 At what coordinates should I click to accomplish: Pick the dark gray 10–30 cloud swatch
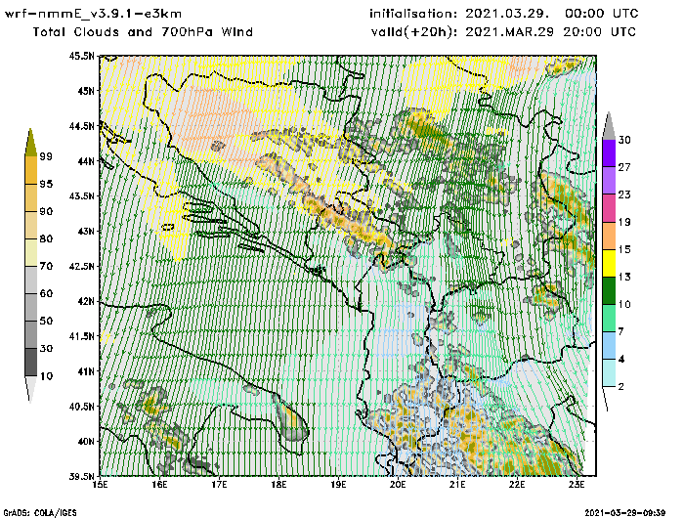pyautogui.click(x=30, y=363)
